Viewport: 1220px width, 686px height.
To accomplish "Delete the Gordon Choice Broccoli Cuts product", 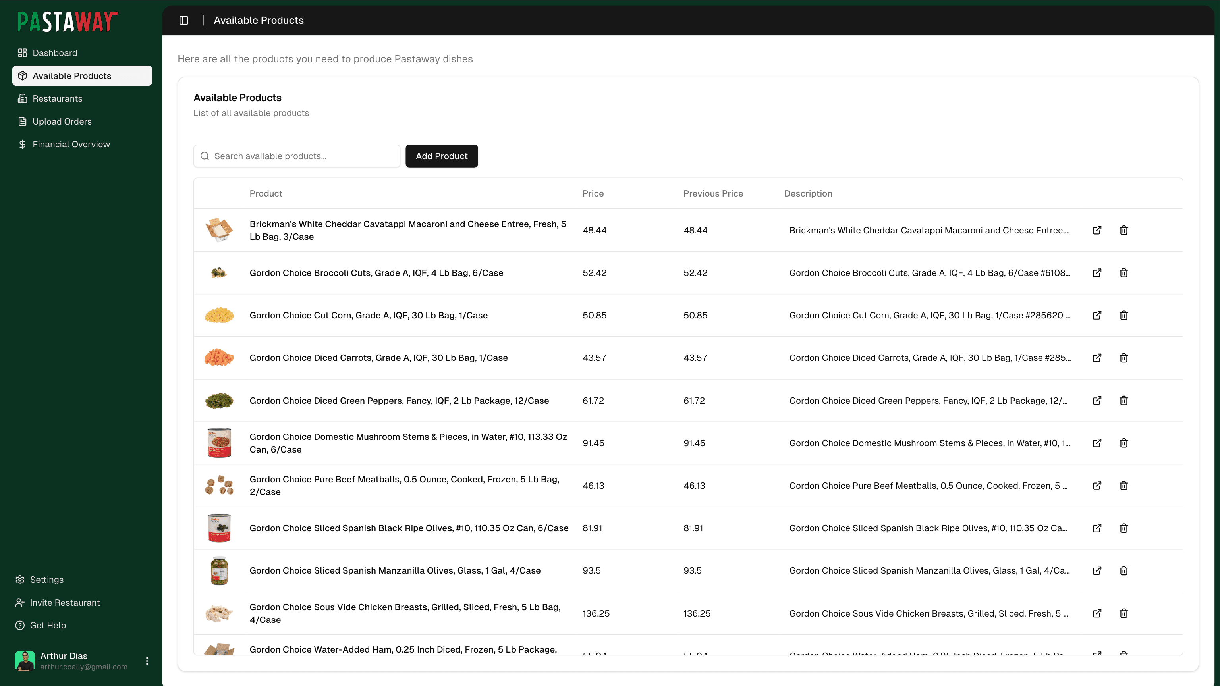I will tap(1124, 273).
